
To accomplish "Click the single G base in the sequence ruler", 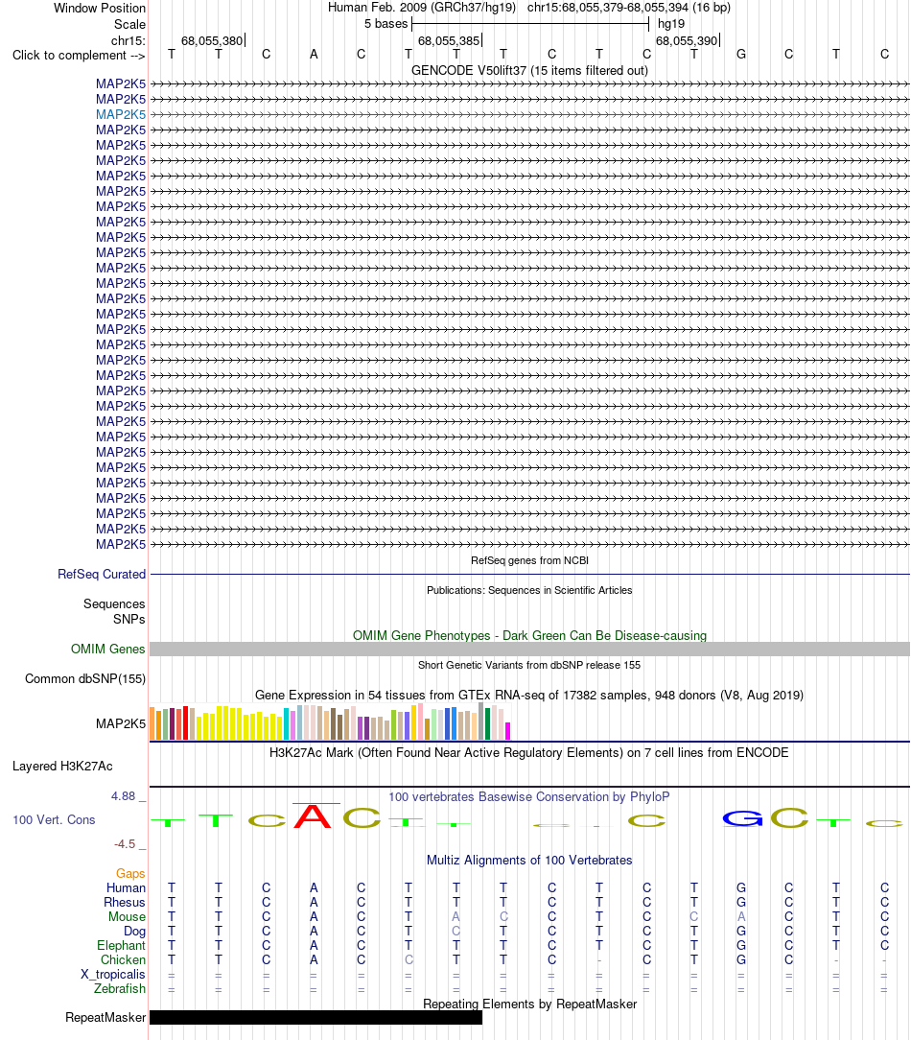I will pyautogui.click(x=741, y=55).
